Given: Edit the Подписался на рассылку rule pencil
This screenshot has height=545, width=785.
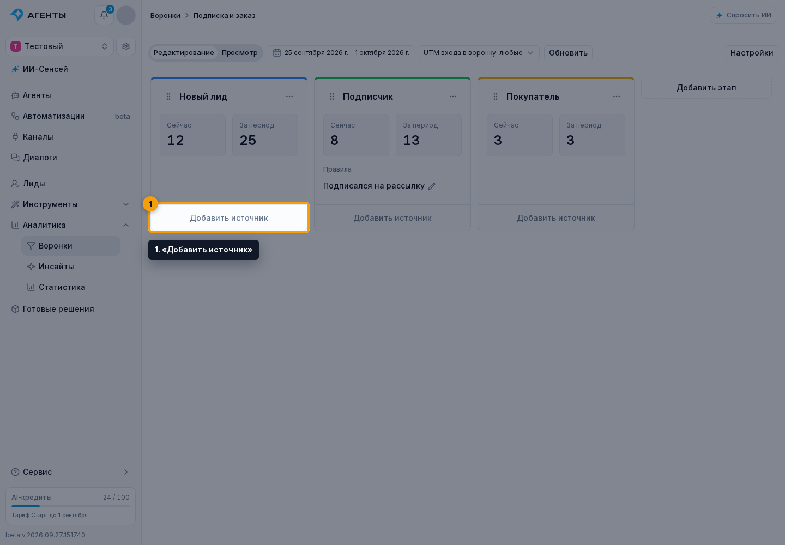Looking at the screenshot, I should 432,186.
